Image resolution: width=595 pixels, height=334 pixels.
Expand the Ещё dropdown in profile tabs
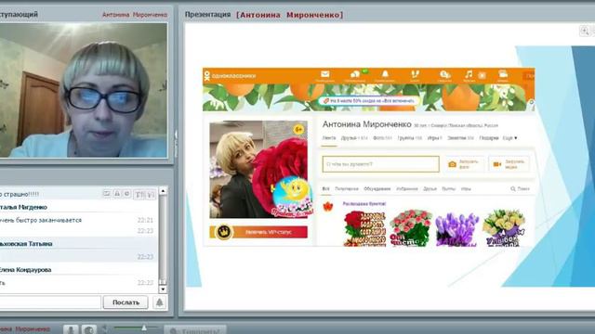coord(509,138)
